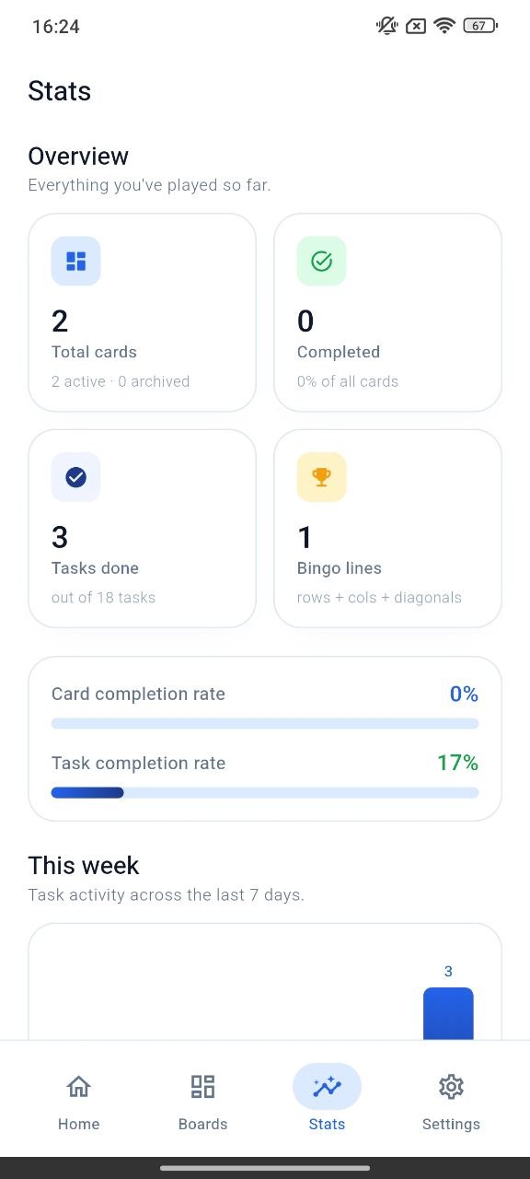Click the Stats line-chart navigation icon
Screen dimensions: 530x1179
point(327,1086)
